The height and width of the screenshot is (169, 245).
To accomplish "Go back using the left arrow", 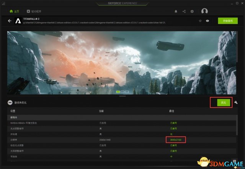I will tap(10, 21).
